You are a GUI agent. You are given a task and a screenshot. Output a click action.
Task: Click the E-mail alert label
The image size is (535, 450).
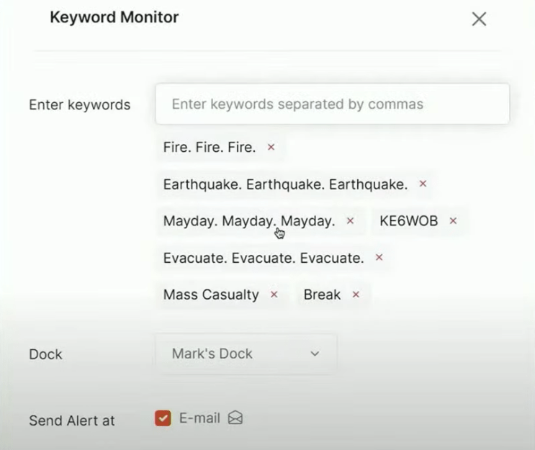coord(199,418)
